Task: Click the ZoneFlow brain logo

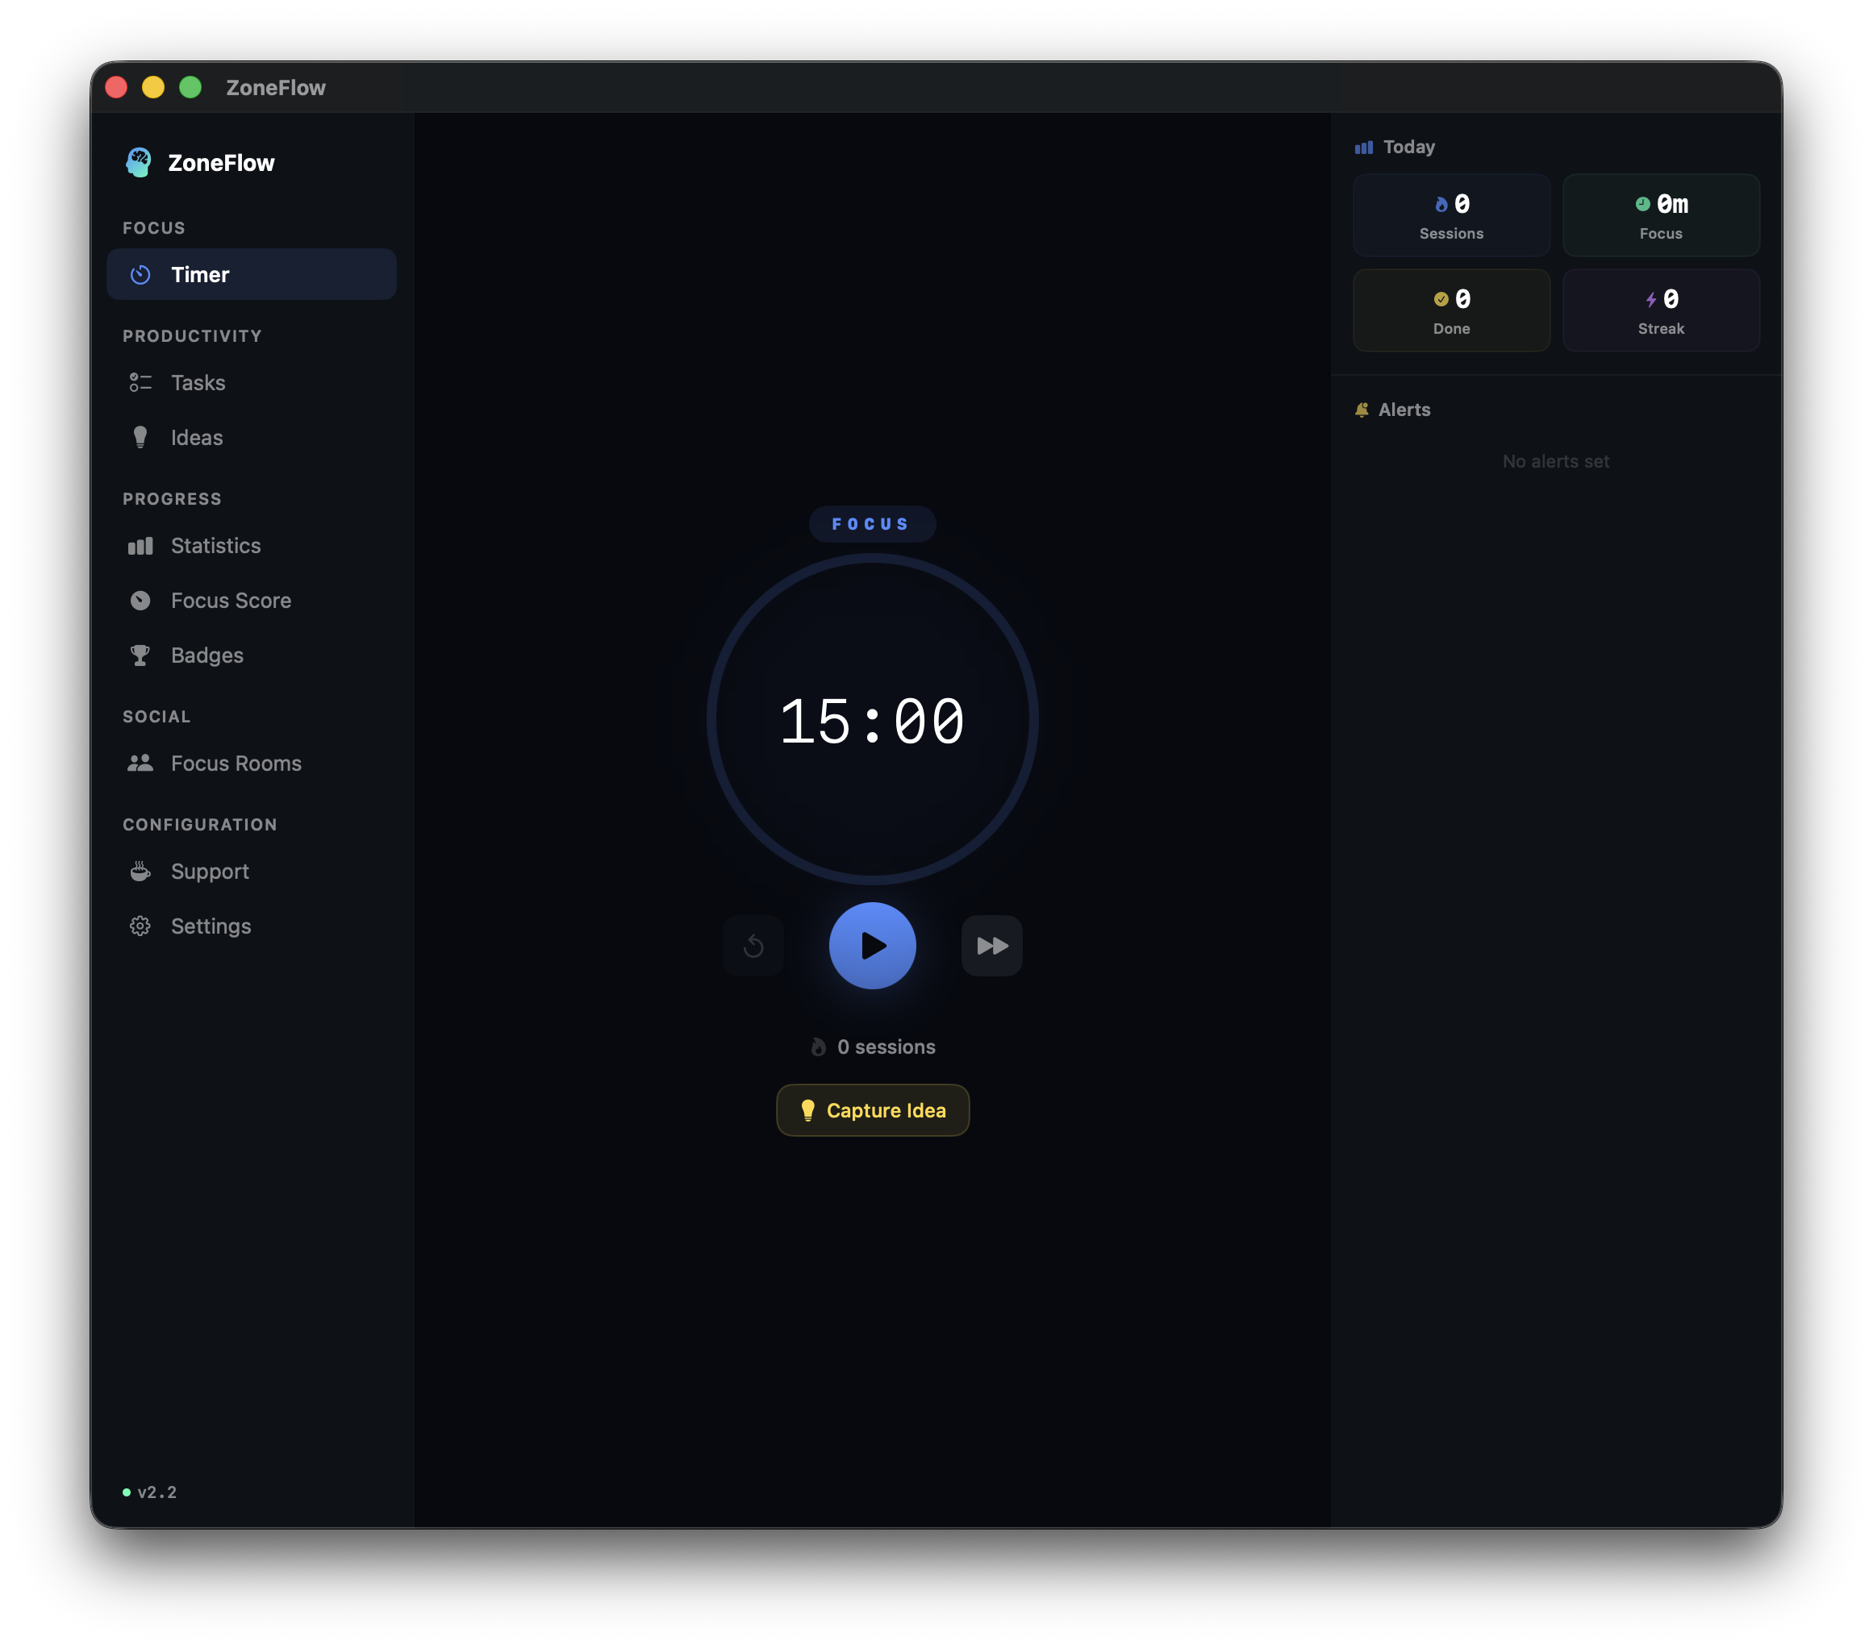Action: tap(140, 162)
